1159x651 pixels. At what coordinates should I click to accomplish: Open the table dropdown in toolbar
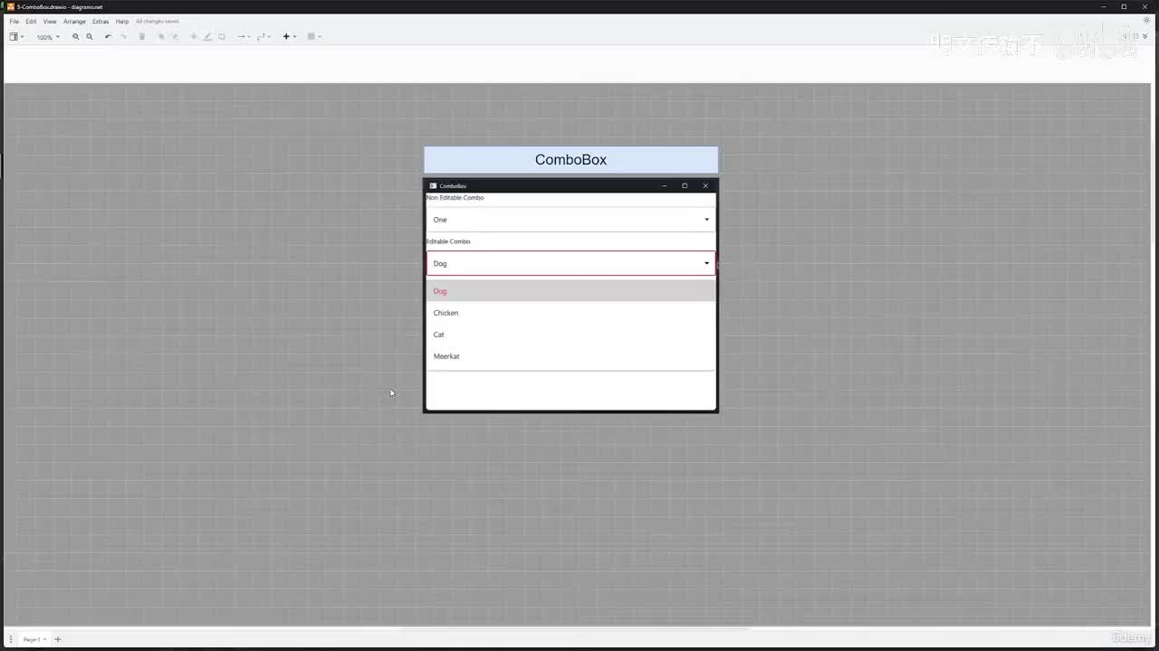(x=314, y=37)
